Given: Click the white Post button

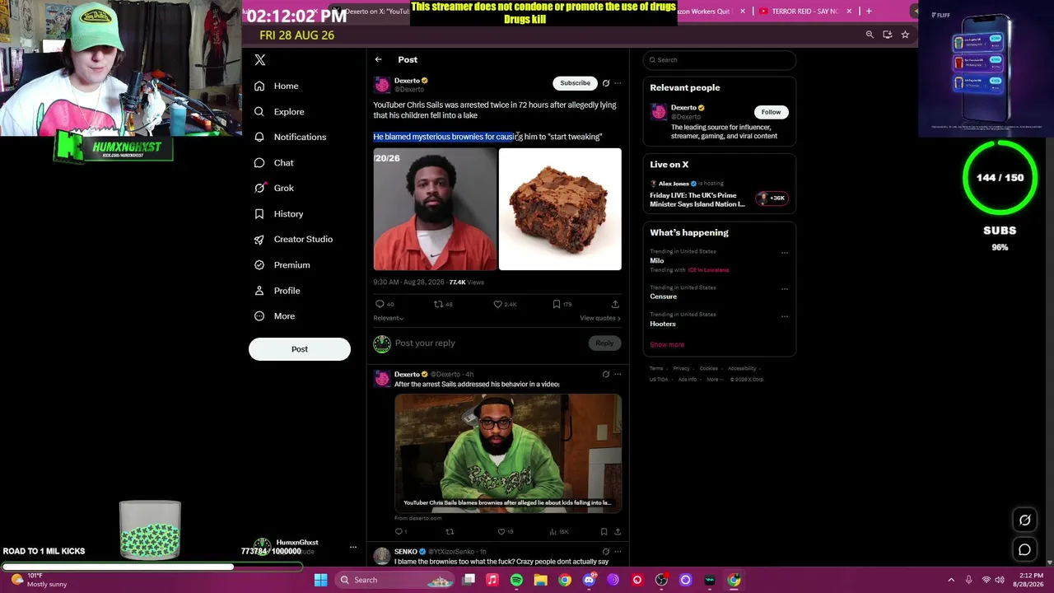Looking at the screenshot, I should click(300, 349).
